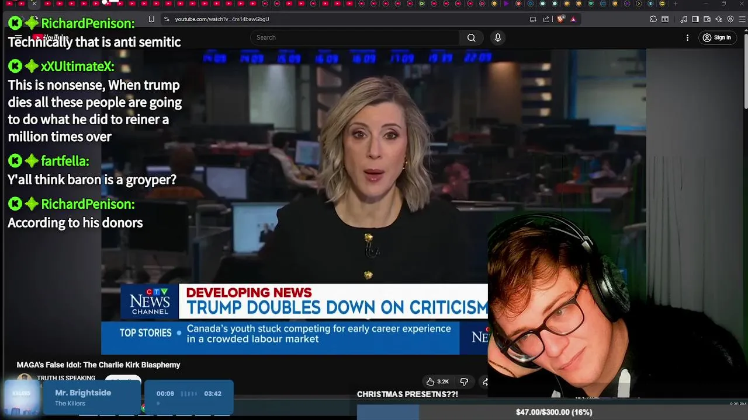Open TRUTH IS SPEAKING channel link
Image resolution: width=748 pixels, height=420 pixels.
(x=66, y=378)
